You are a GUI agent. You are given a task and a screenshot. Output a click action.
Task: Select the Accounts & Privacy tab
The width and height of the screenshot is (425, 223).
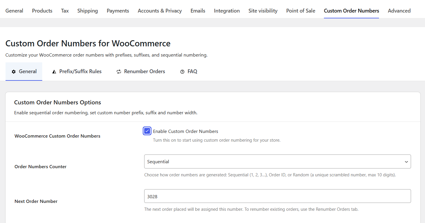[x=160, y=11]
